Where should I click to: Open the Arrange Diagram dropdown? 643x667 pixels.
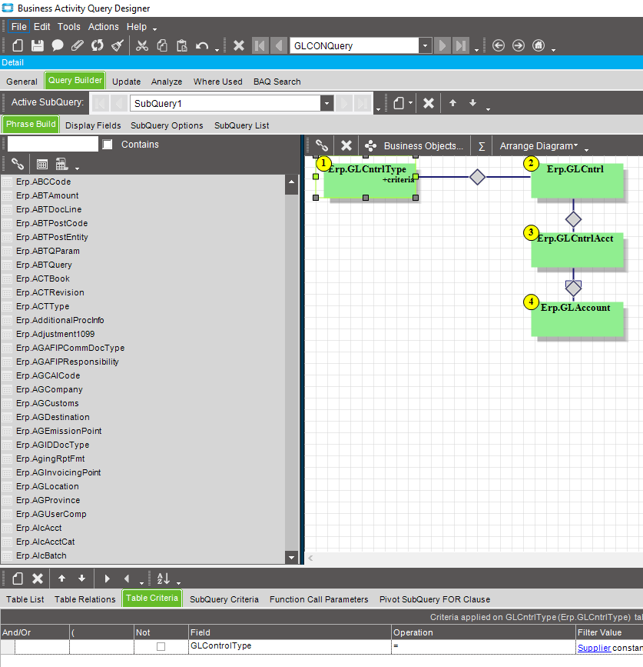[x=539, y=145]
